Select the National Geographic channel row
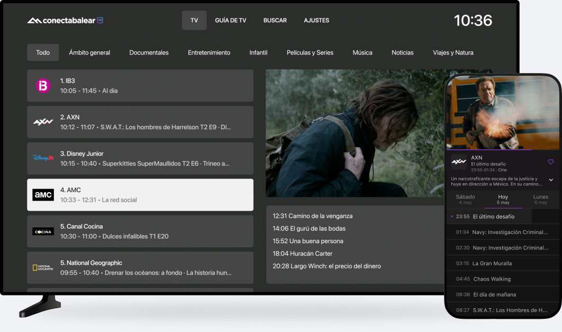Image resolution: width=562 pixels, height=332 pixels. tap(140, 267)
